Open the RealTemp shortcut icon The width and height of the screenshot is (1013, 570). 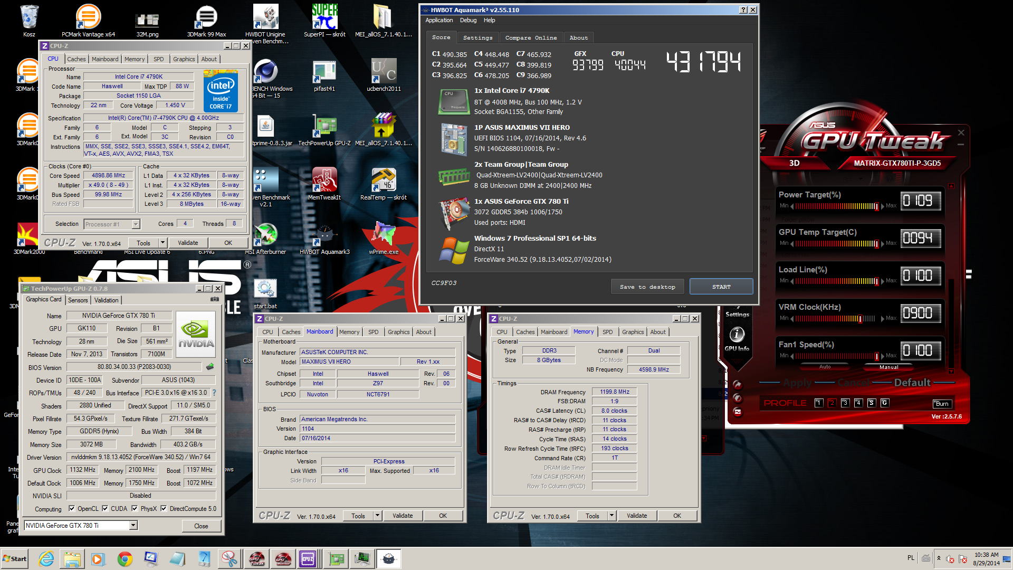pos(384,184)
